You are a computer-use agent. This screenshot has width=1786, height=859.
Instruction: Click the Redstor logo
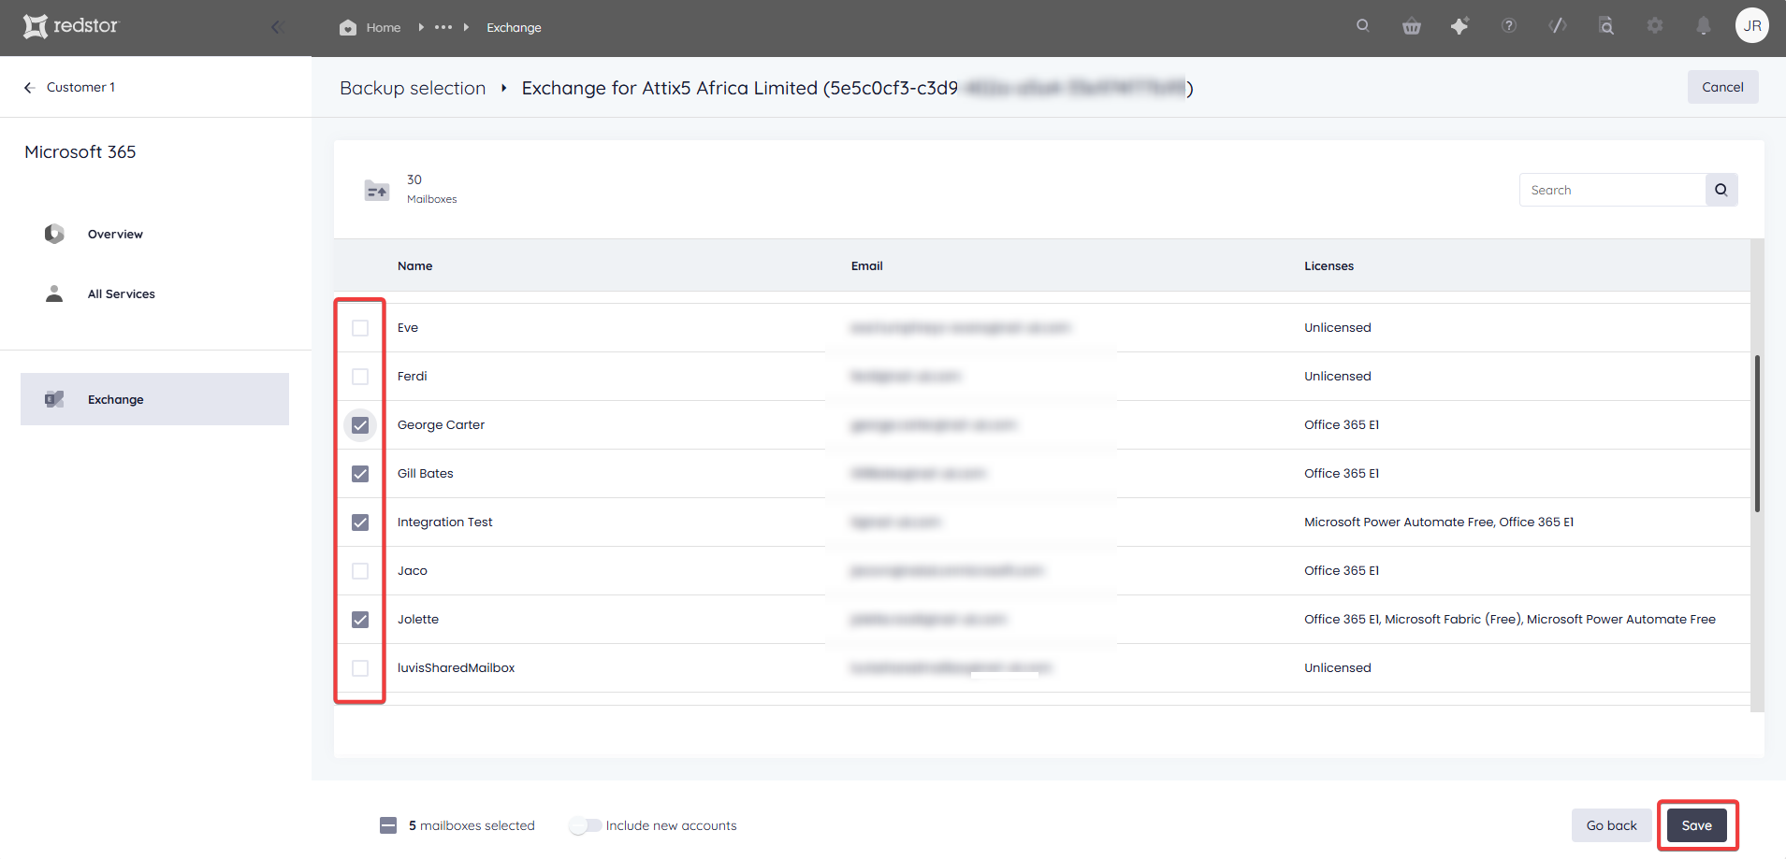point(71,26)
